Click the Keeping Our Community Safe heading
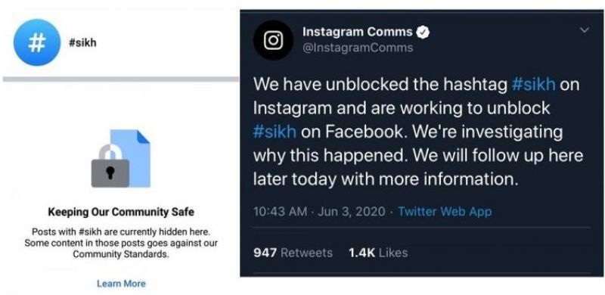The width and height of the screenshot is (605, 295). [121, 212]
